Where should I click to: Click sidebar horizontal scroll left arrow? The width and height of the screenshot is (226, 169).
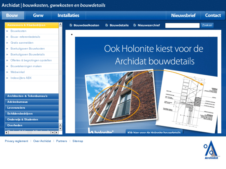click(x=7, y=132)
